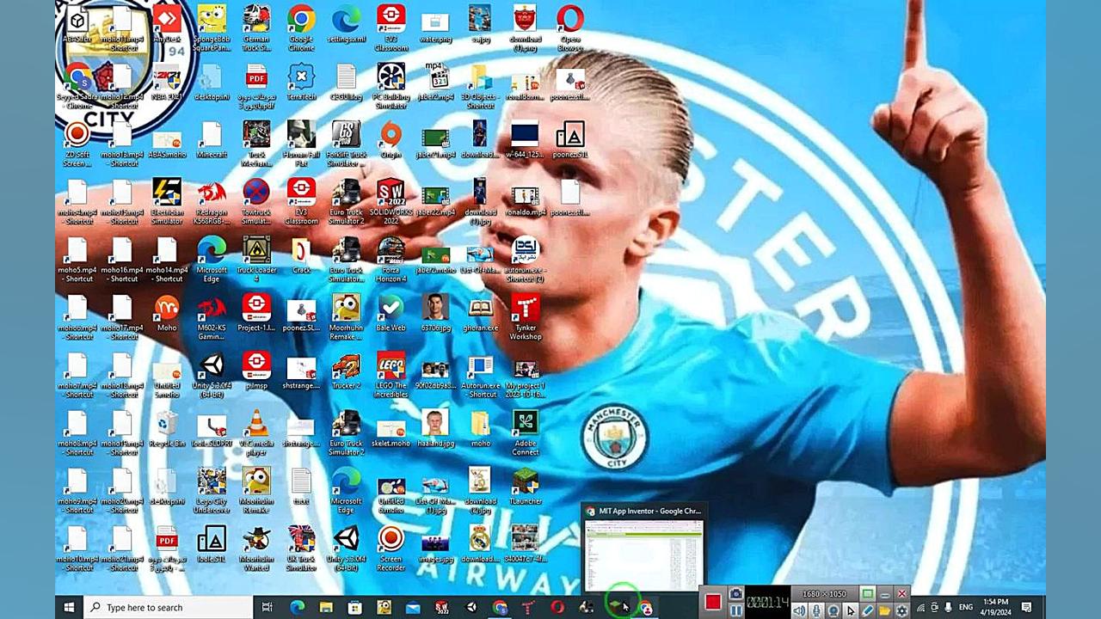This screenshot has height=619, width=1101.
Task: Open Human Fall Flat icon
Action: (x=301, y=144)
